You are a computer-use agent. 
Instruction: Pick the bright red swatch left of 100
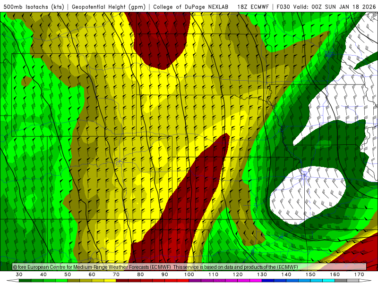pos(183,281)
